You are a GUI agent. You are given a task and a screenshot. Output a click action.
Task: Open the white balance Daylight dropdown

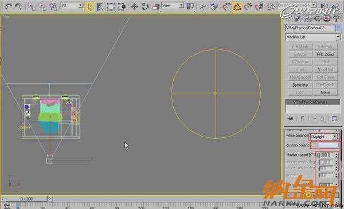pyautogui.click(x=324, y=137)
